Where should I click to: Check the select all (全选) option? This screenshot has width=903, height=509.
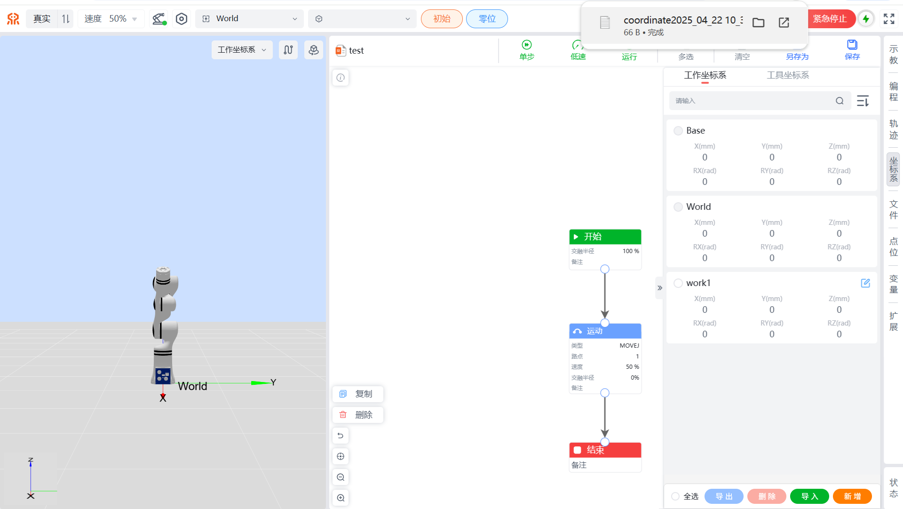(675, 496)
